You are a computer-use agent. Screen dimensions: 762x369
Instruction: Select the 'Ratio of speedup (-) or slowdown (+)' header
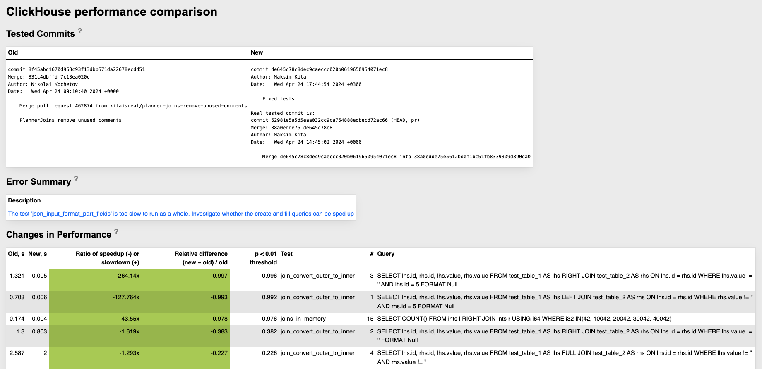[107, 258]
